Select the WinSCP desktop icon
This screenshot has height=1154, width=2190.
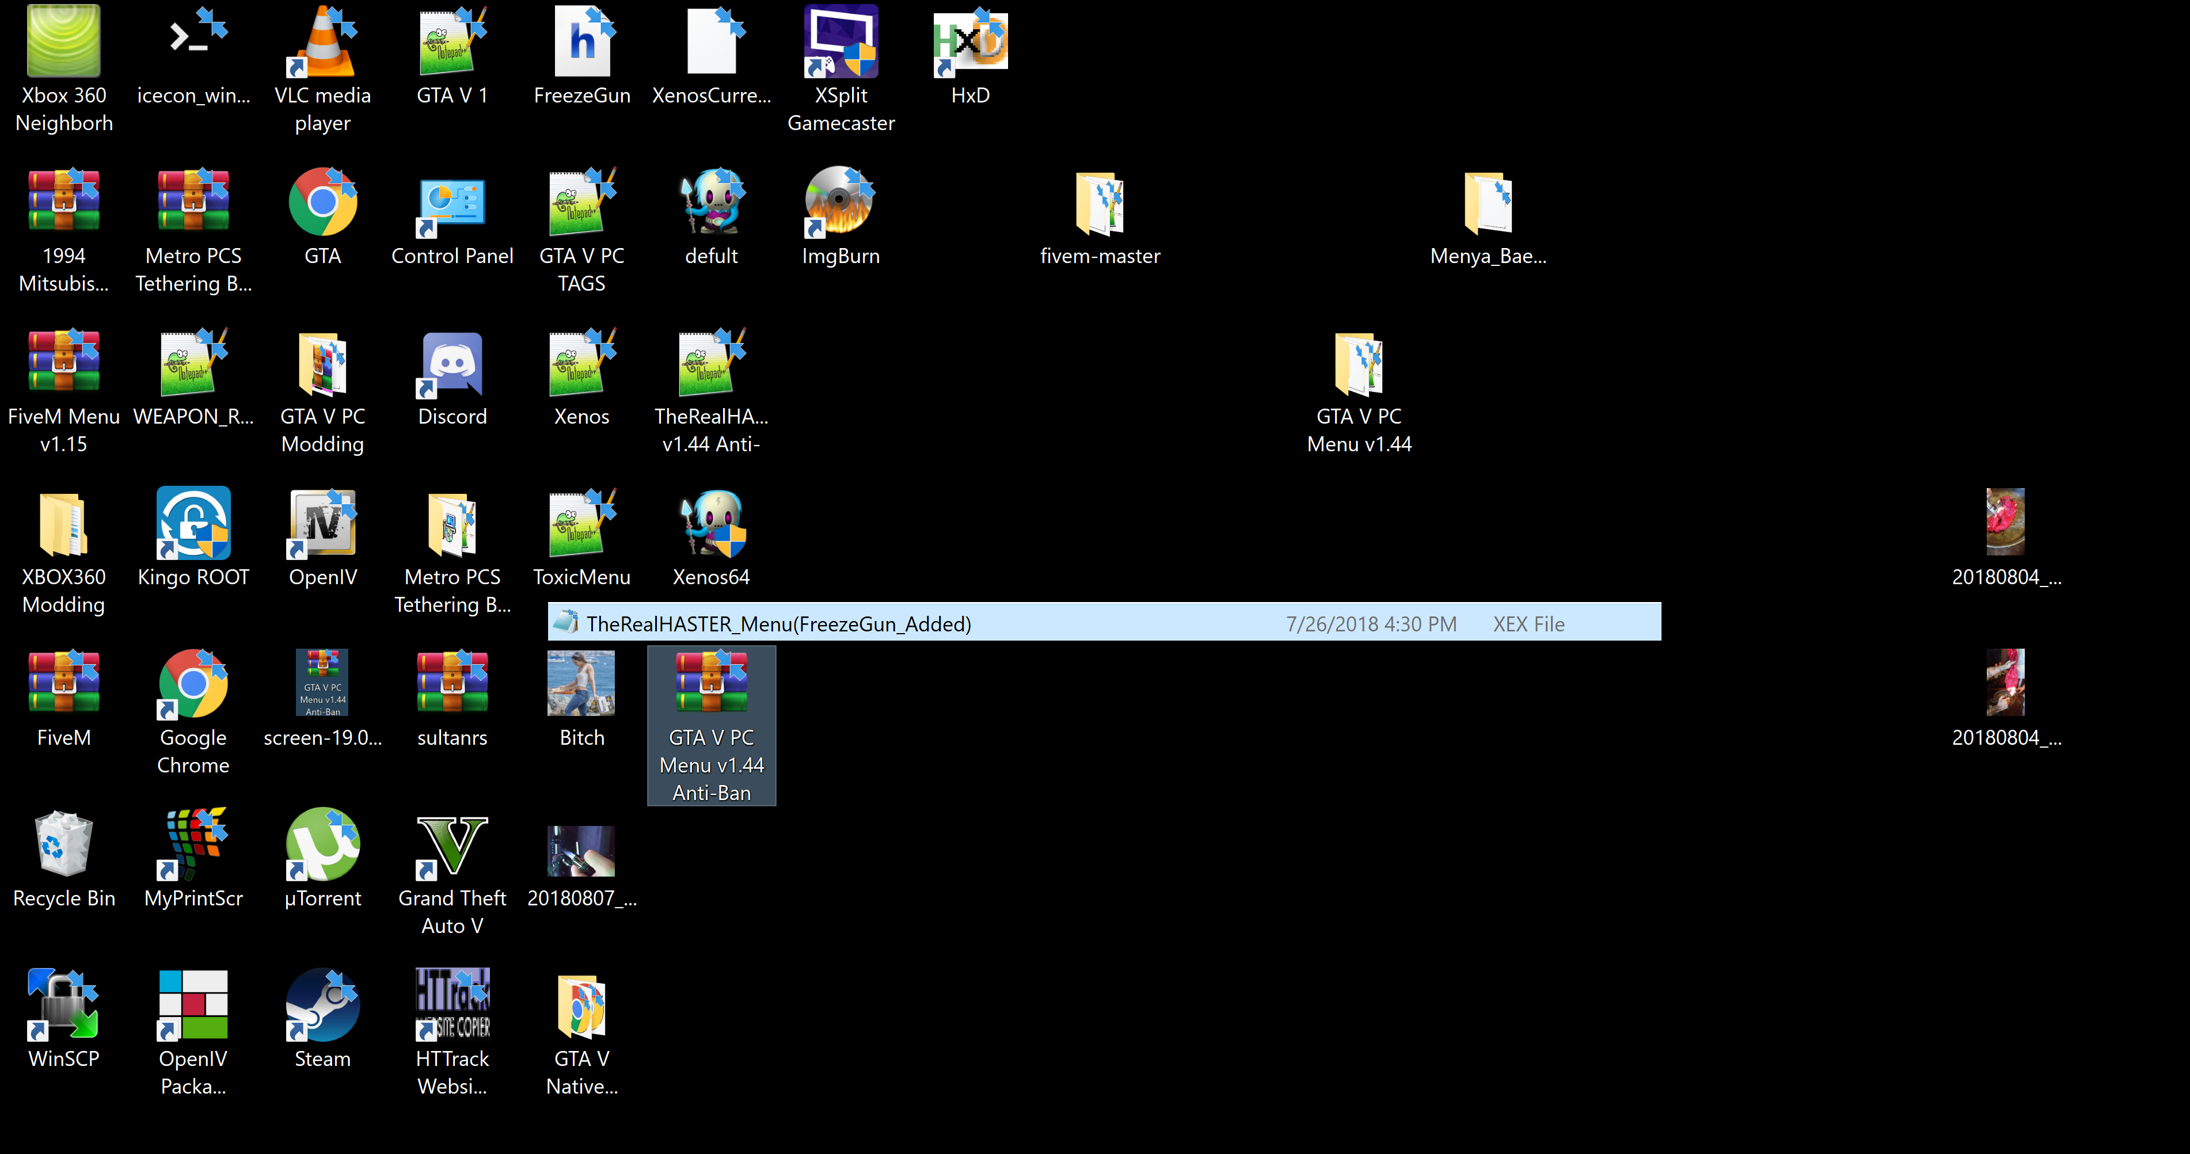64,1006
